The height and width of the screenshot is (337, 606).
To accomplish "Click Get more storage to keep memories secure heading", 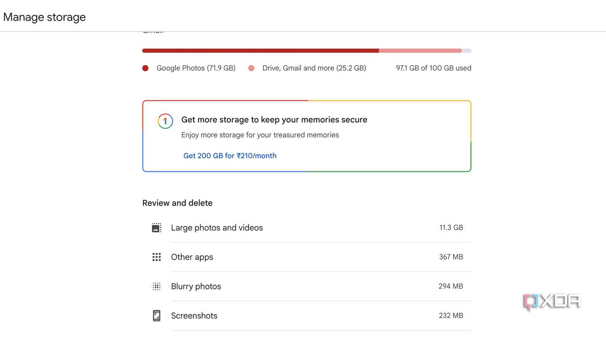I will click(274, 120).
